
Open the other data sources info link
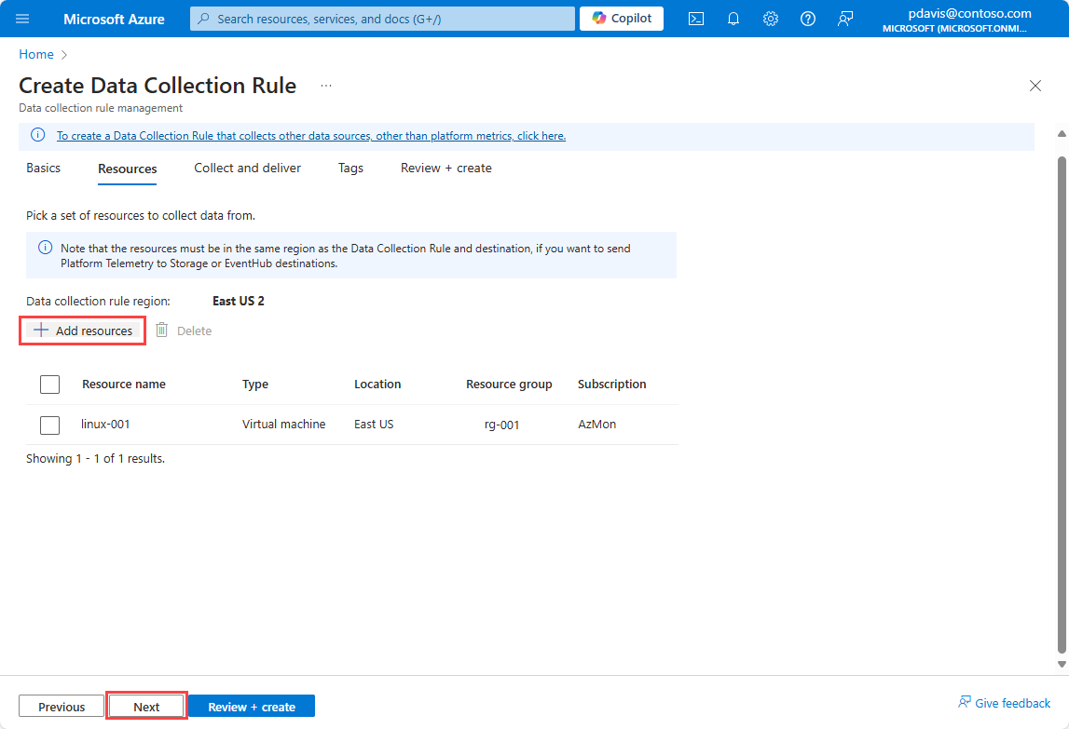coord(311,136)
